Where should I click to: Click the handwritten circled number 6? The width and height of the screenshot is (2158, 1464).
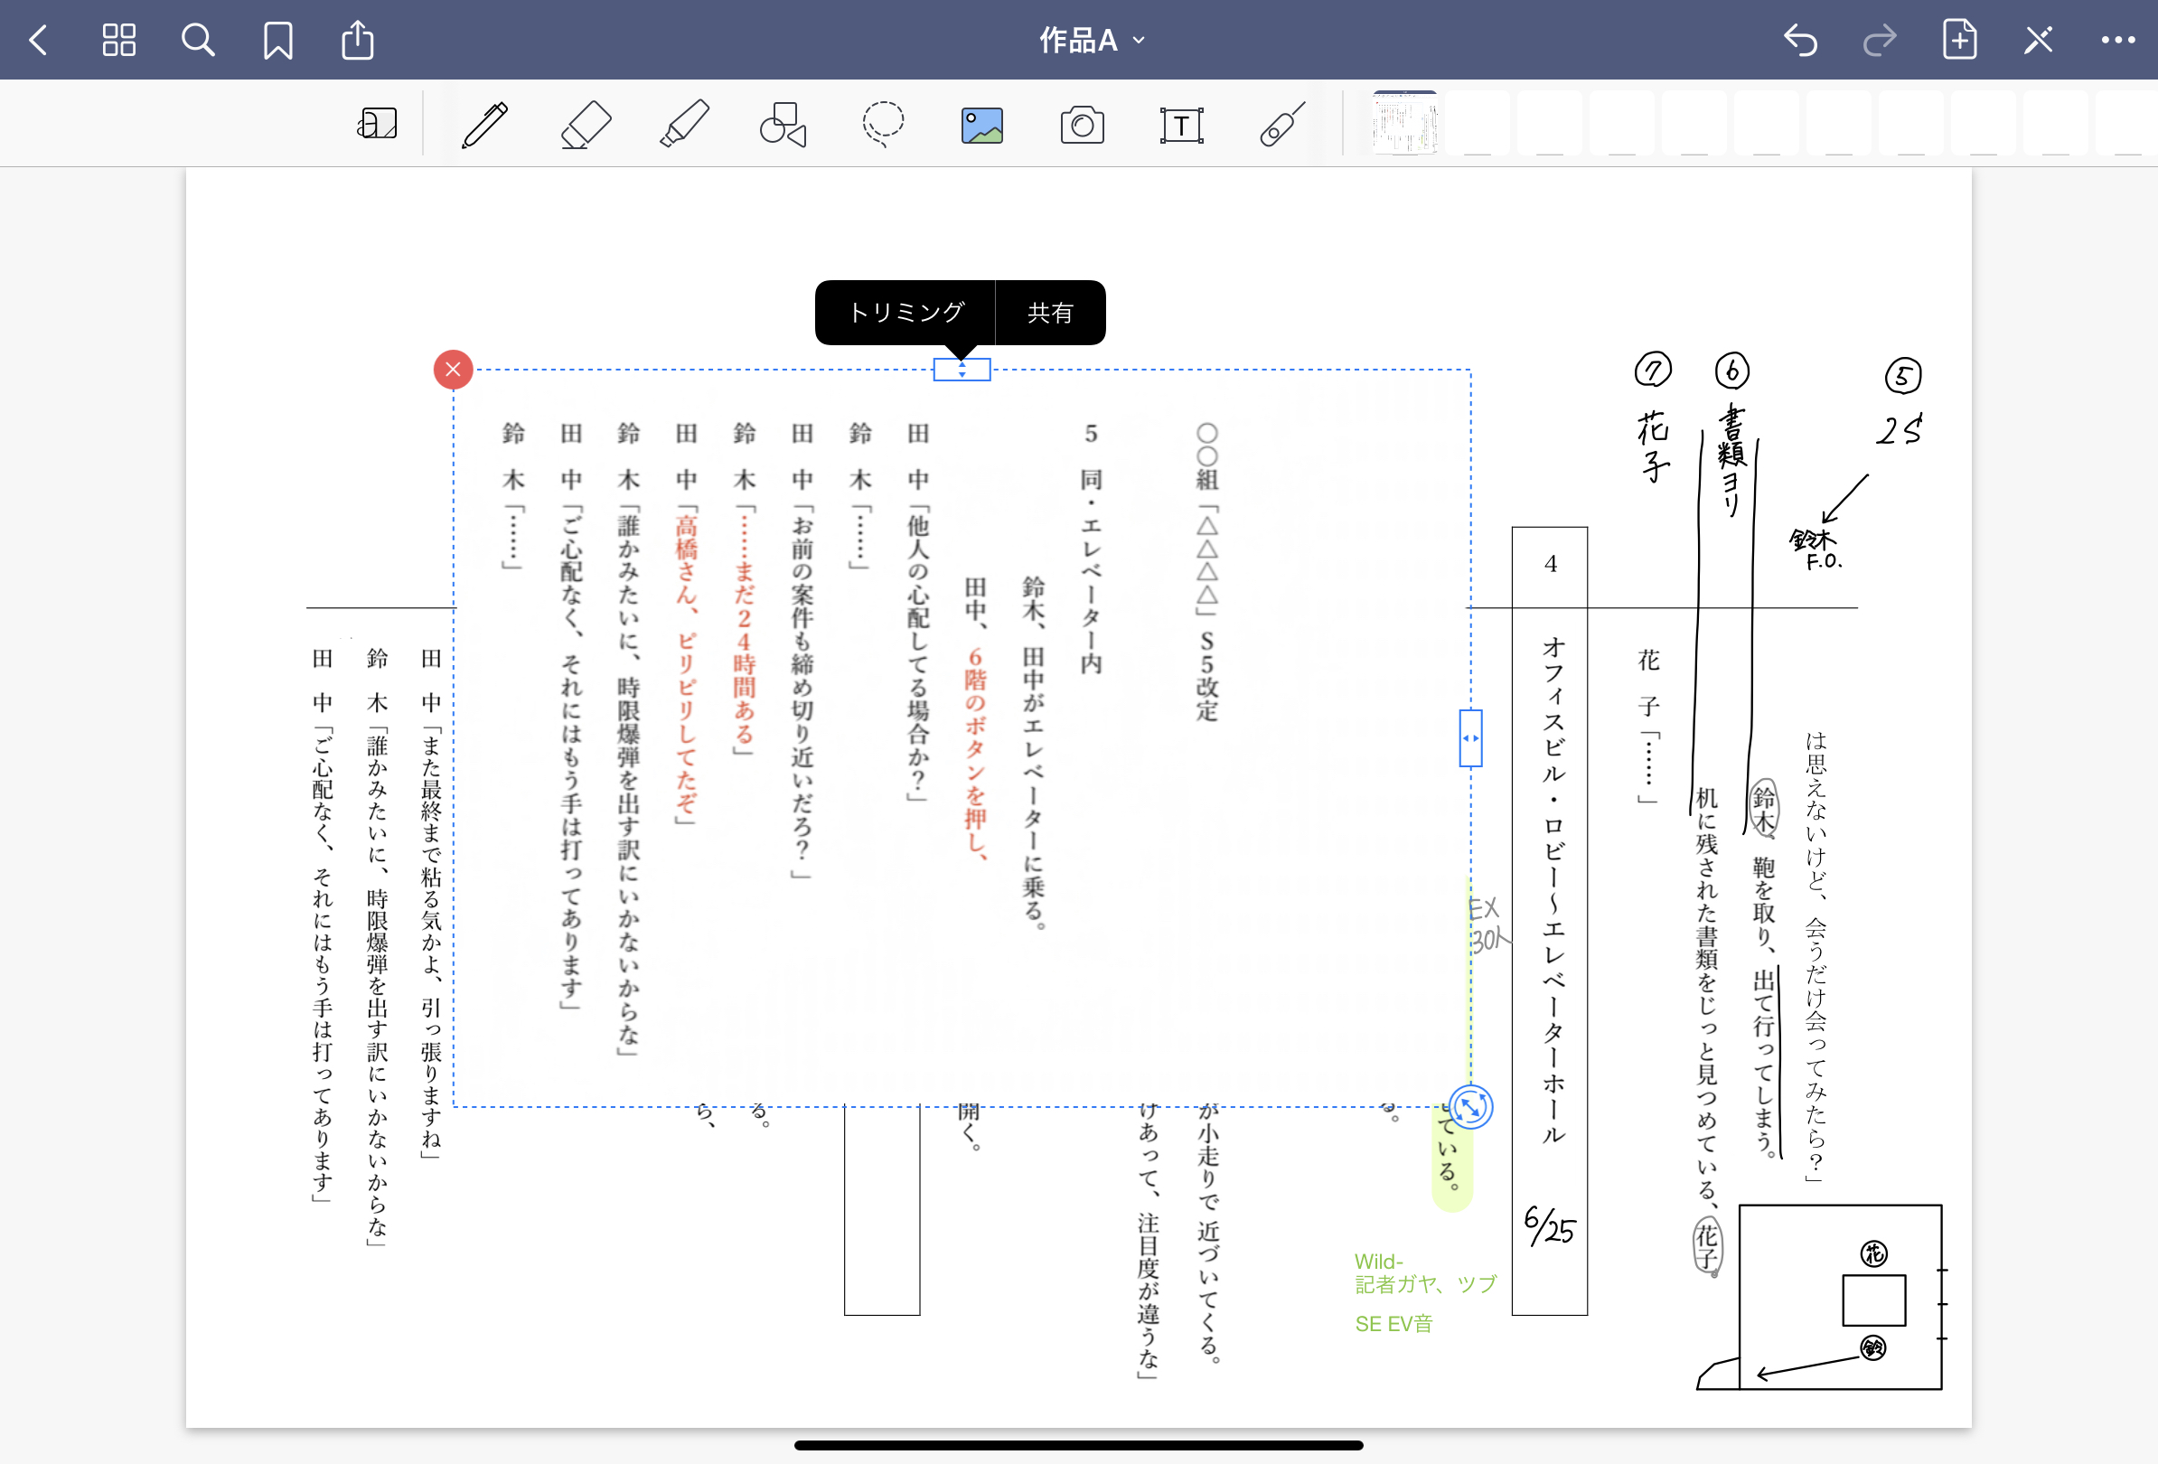click(1731, 371)
